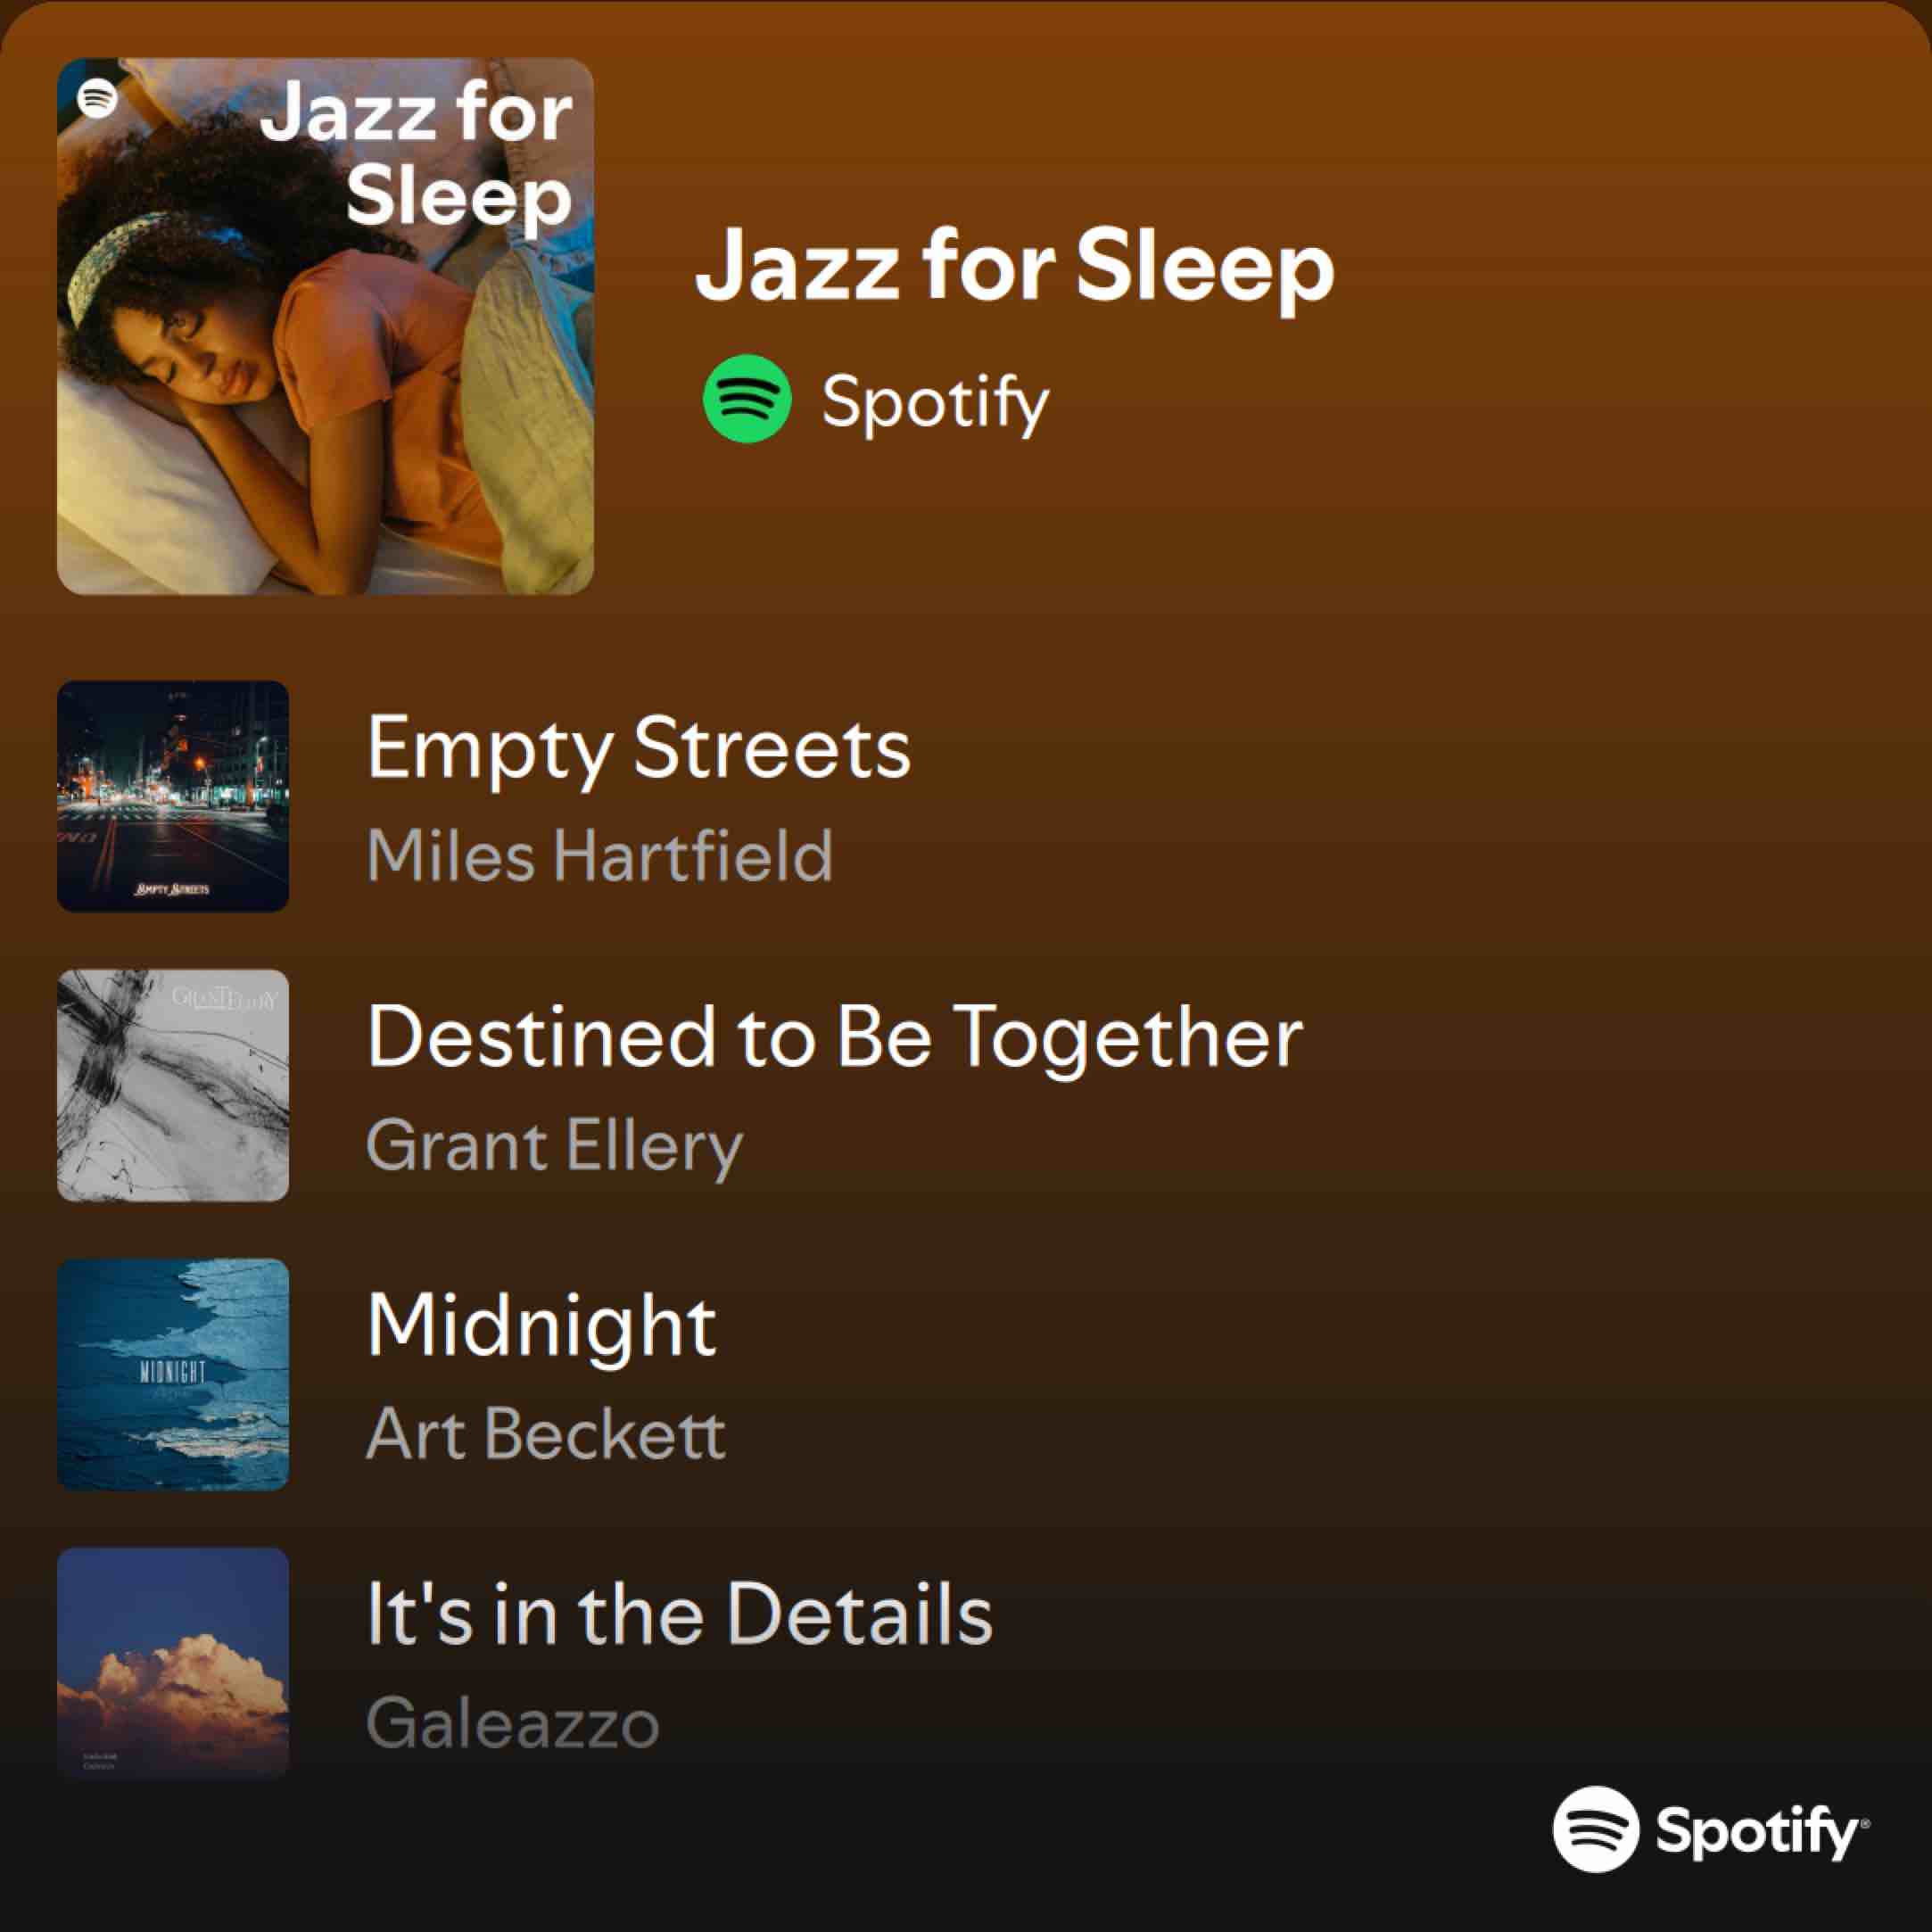Open artist Art Beckett
This screenshot has width=1932, height=1932.
(546, 1434)
